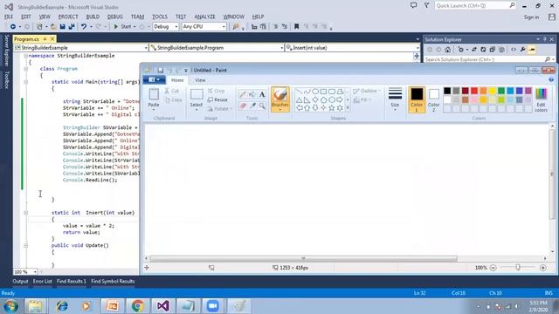Click the Properties wrench icon in Solution Explorer
The image size is (559, 314).
522,50
